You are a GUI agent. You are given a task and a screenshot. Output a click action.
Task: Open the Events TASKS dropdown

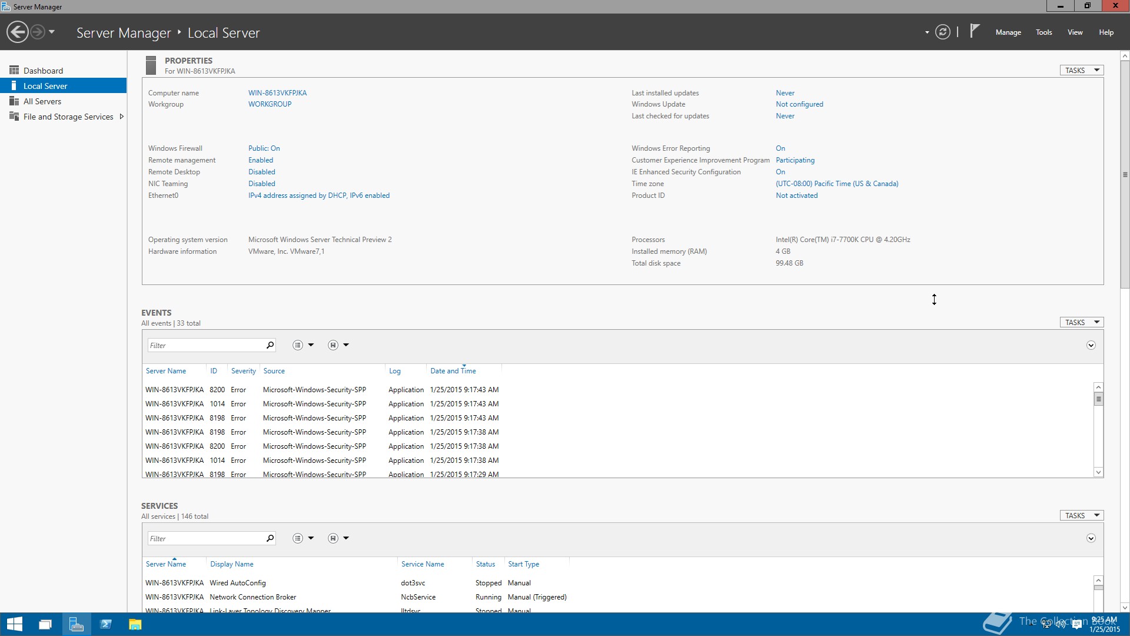pyautogui.click(x=1082, y=322)
